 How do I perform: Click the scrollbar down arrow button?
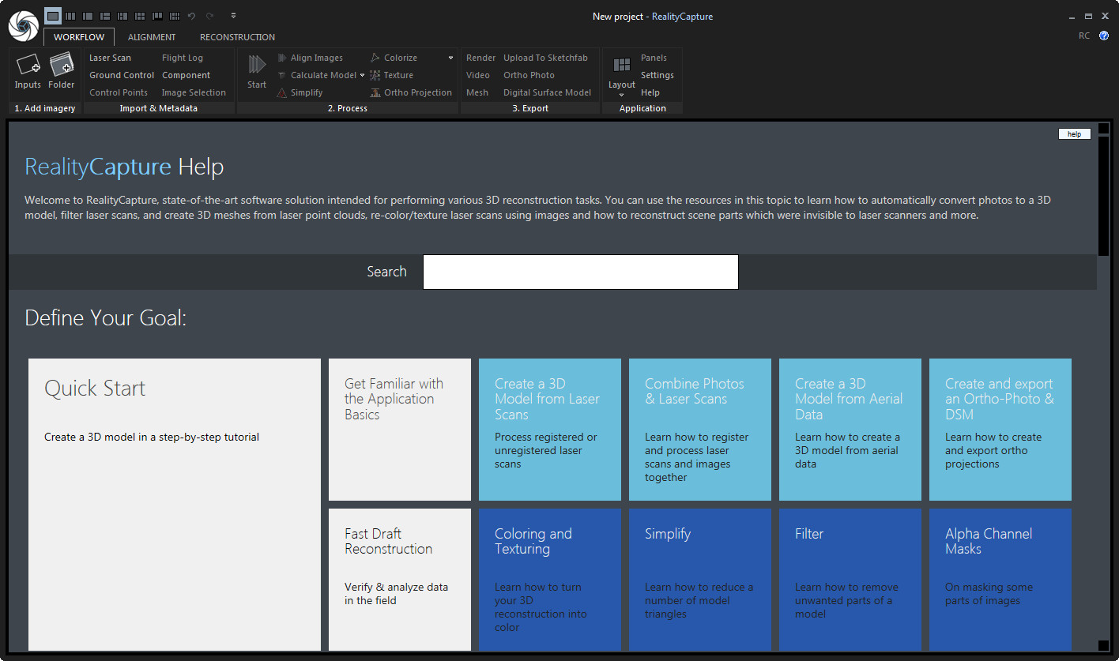tap(1104, 645)
